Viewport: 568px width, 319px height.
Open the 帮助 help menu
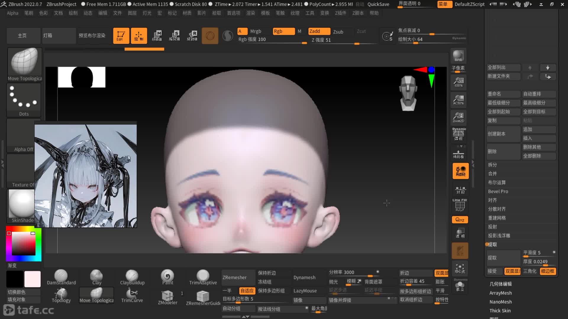tap(374, 13)
